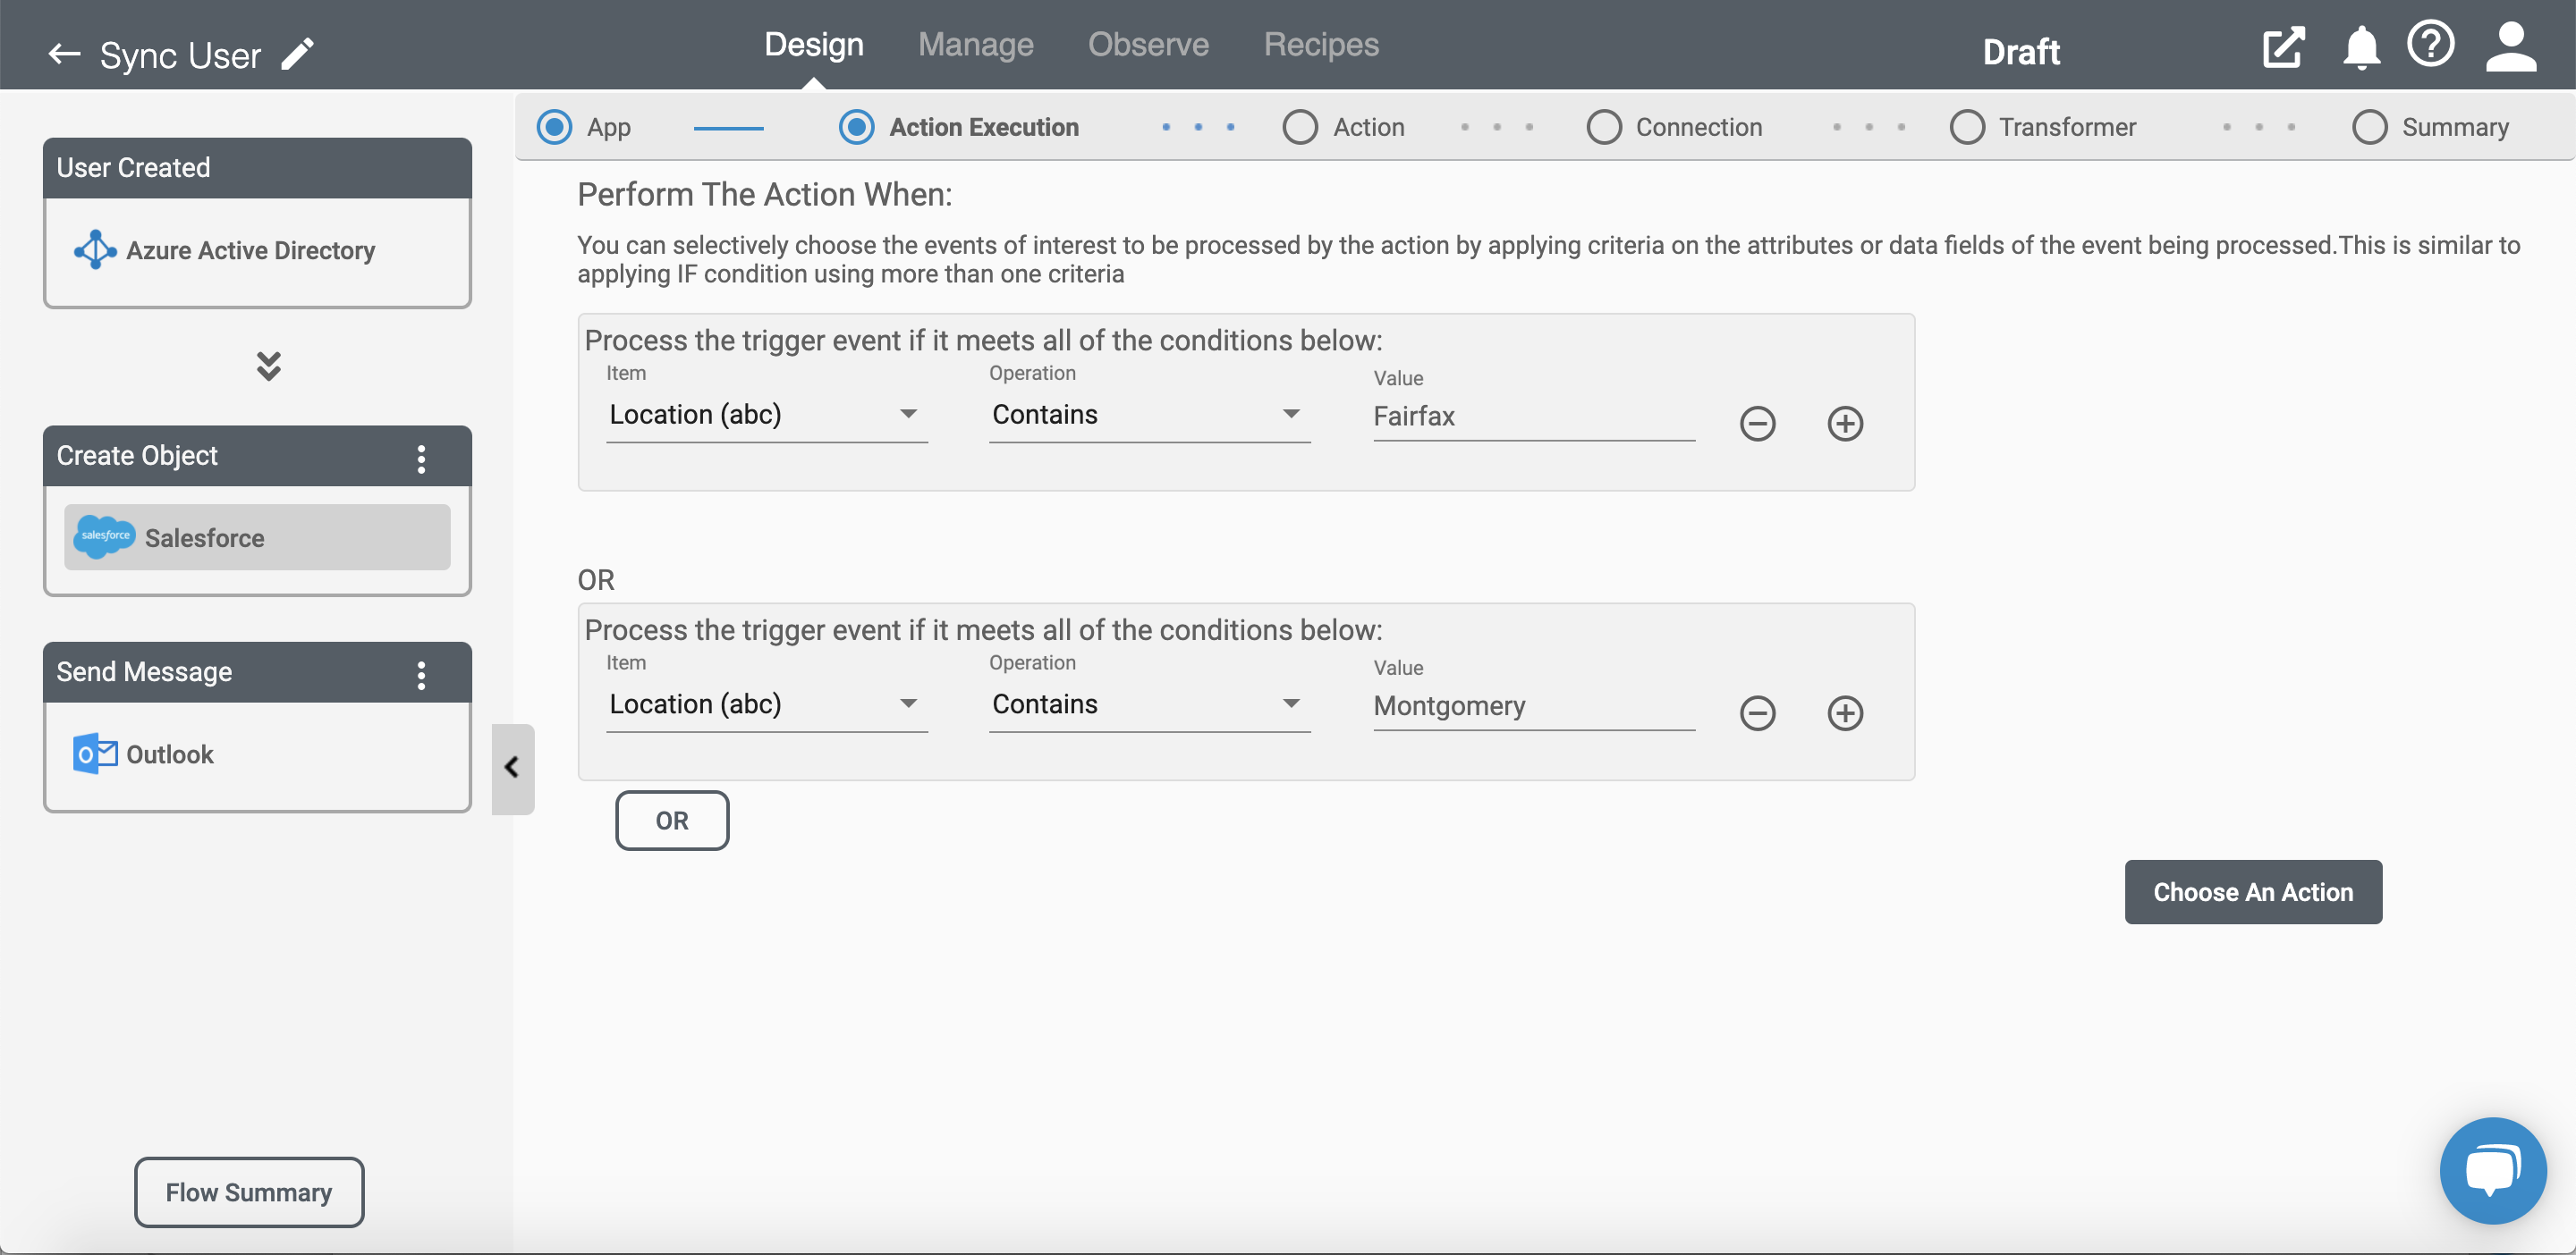Open Create Object three-dot menu

point(421,459)
